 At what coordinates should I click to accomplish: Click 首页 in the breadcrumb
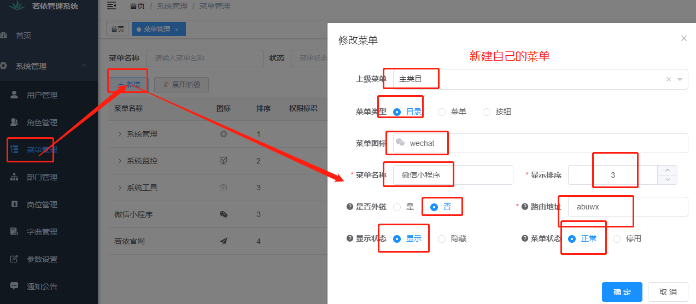click(x=137, y=7)
